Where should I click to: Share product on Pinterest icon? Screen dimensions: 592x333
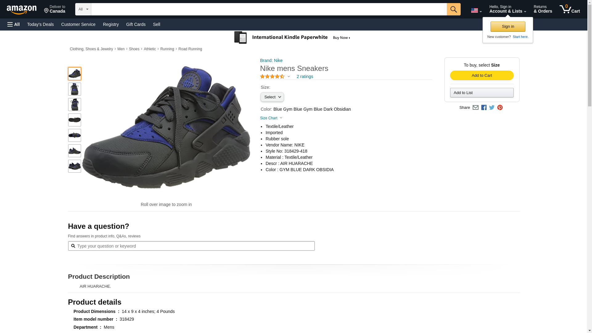click(500, 108)
